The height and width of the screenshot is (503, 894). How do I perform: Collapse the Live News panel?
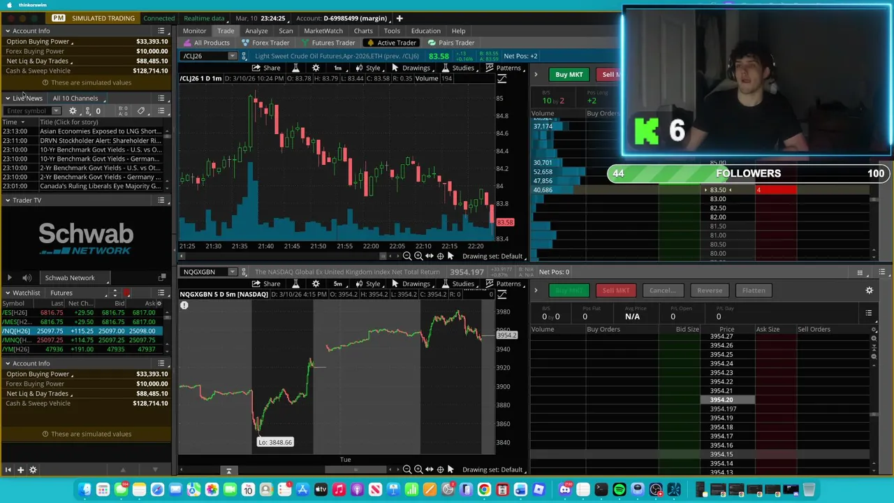(8, 99)
